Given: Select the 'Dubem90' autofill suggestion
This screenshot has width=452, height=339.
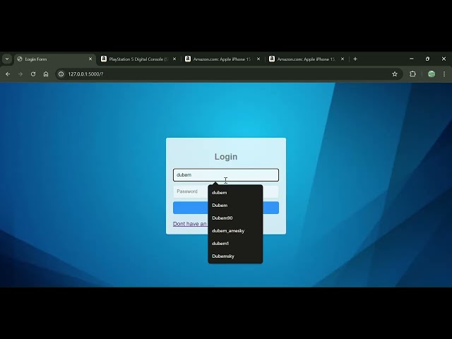Looking at the screenshot, I should pos(235,218).
